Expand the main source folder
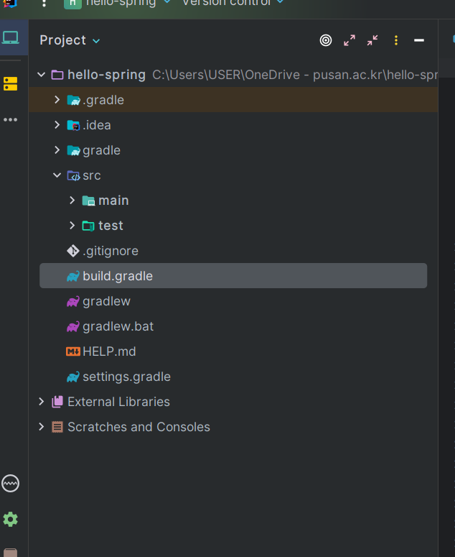Image resolution: width=455 pixels, height=557 pixels. tap(72, 201)
